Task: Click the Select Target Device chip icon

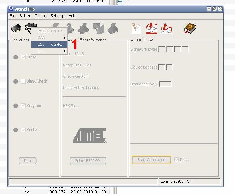Action: [16, 28]
